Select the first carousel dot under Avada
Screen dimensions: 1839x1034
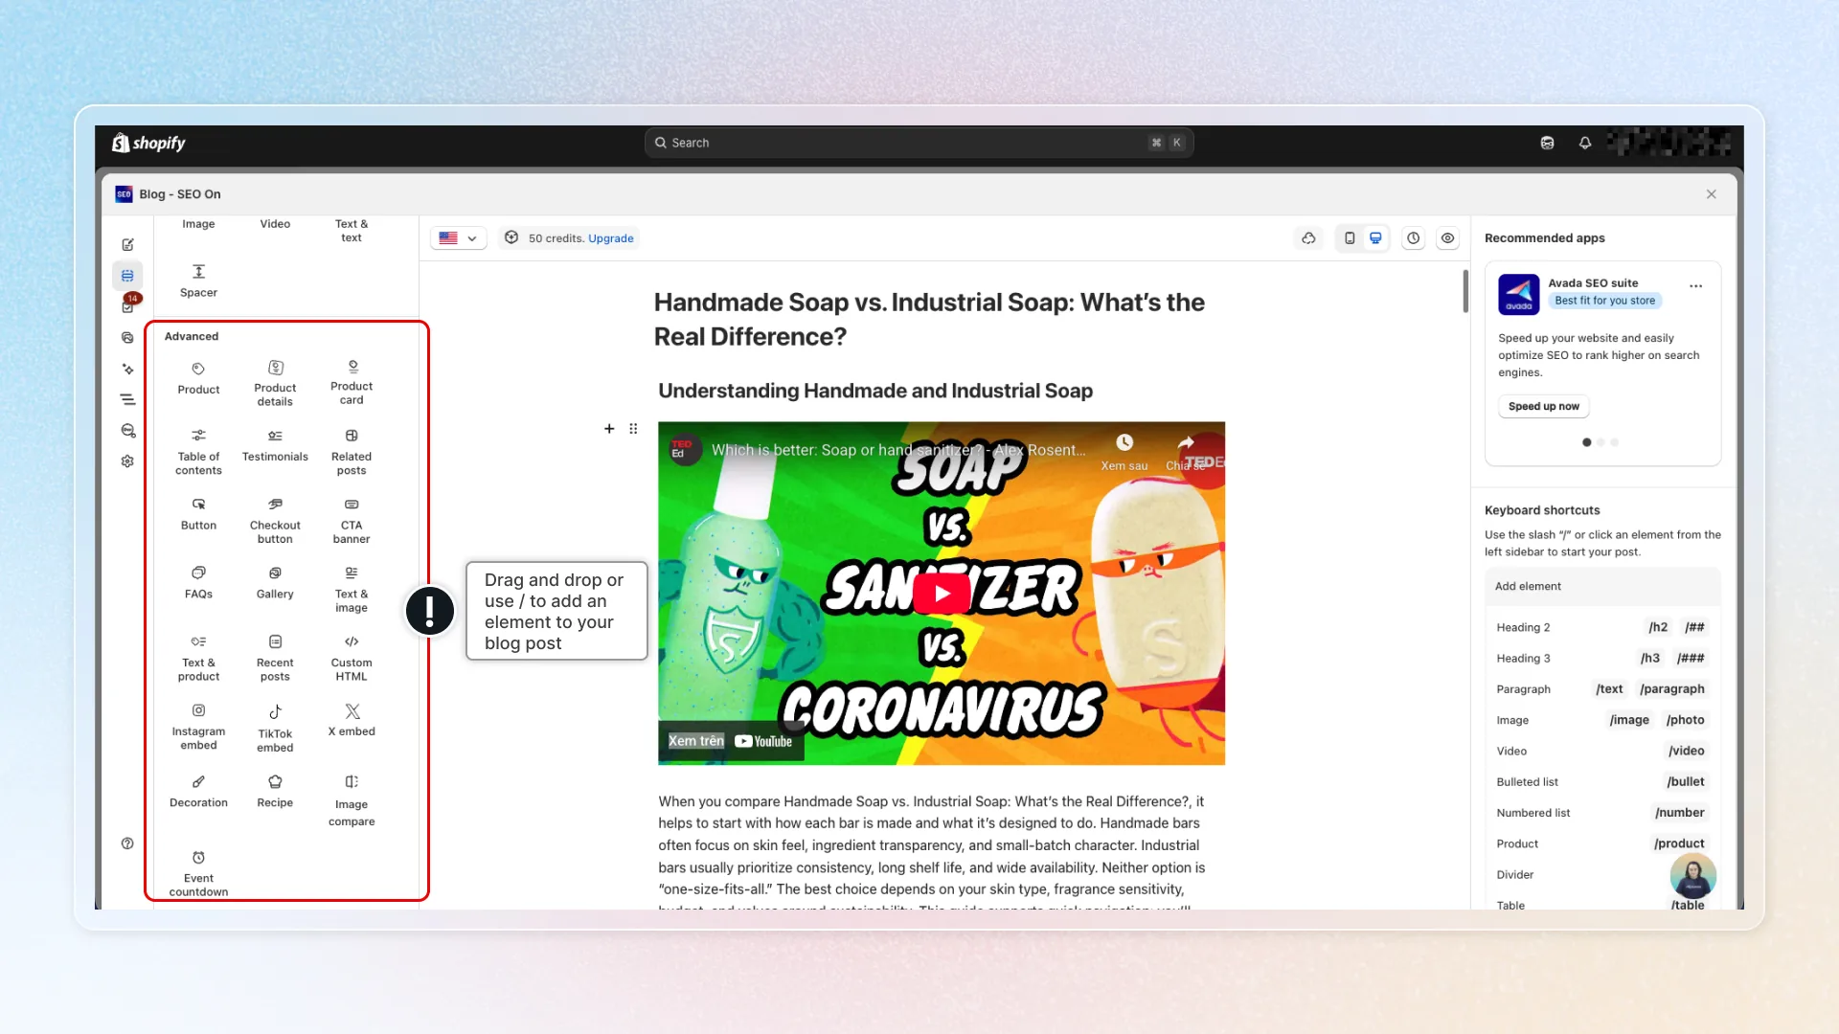(1587, 442)
